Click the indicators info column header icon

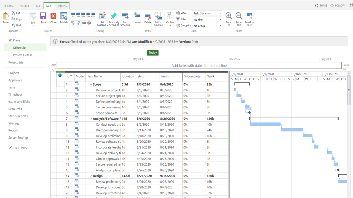tap(60, 75)
